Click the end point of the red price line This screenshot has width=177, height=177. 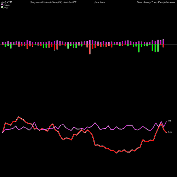click(166, 132)
